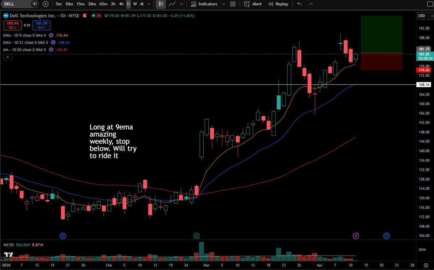This screenshot has height=270, width=434.
Task: Select the red stop zone of long position
Action: click(381, 61)
